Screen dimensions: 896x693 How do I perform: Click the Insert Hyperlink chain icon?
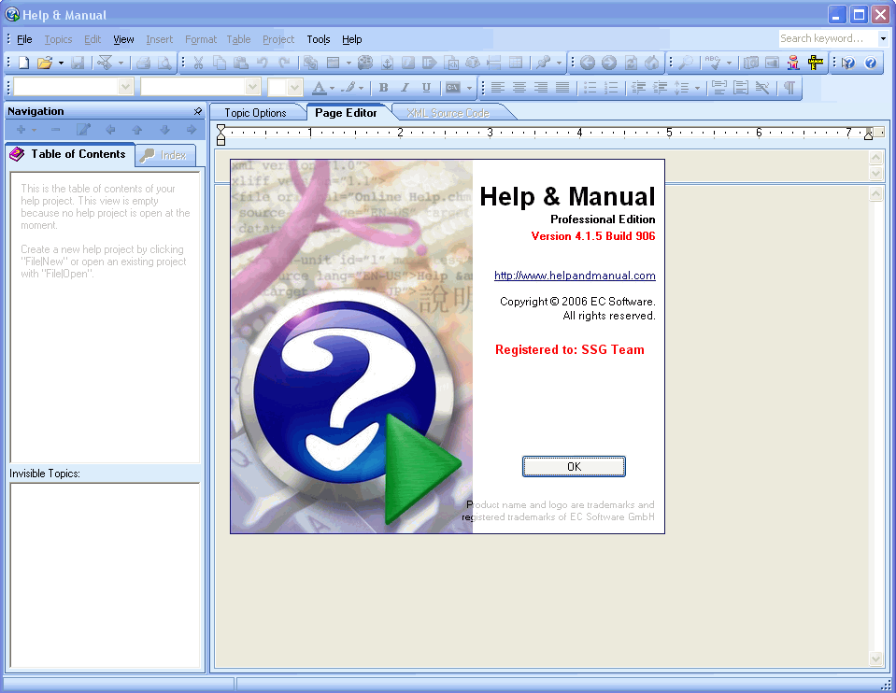tap(311, 63)
